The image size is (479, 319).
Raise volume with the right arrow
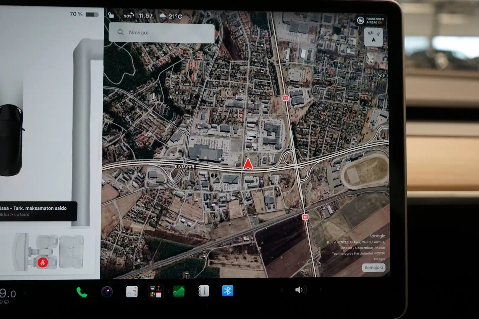tap(321, 290)
